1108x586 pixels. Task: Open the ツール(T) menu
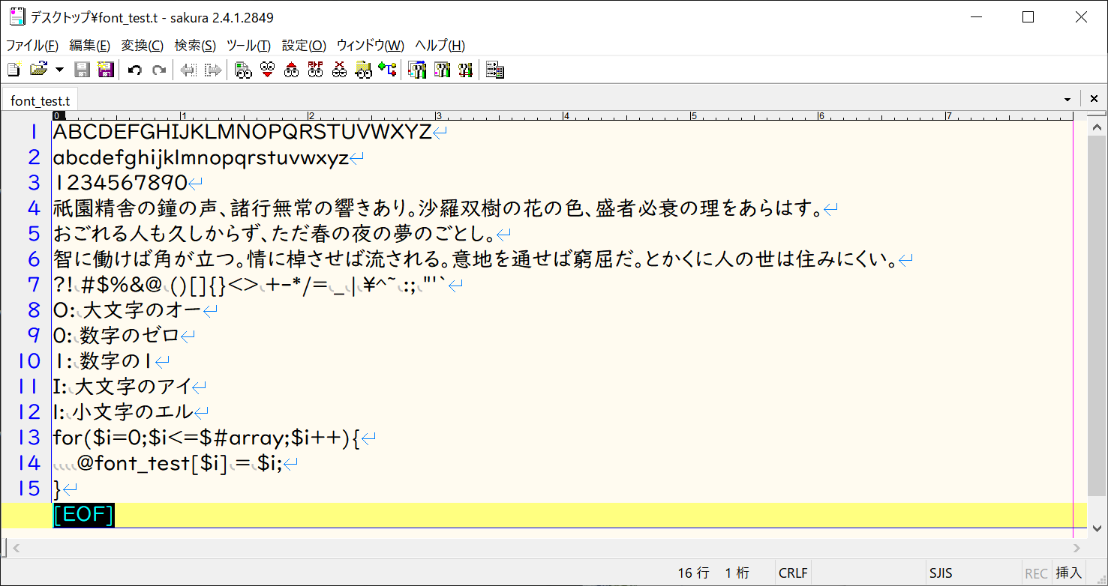click(249, 45)
